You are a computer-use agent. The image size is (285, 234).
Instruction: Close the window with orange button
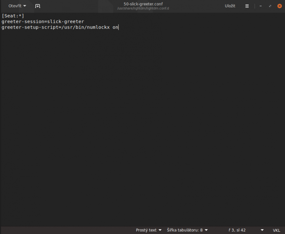[279, 6]
